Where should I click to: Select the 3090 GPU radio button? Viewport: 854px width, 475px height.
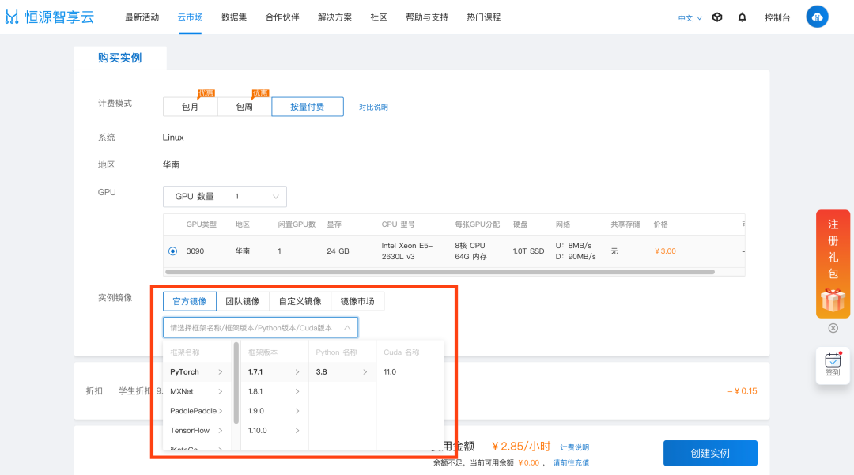tap(172, 251)
